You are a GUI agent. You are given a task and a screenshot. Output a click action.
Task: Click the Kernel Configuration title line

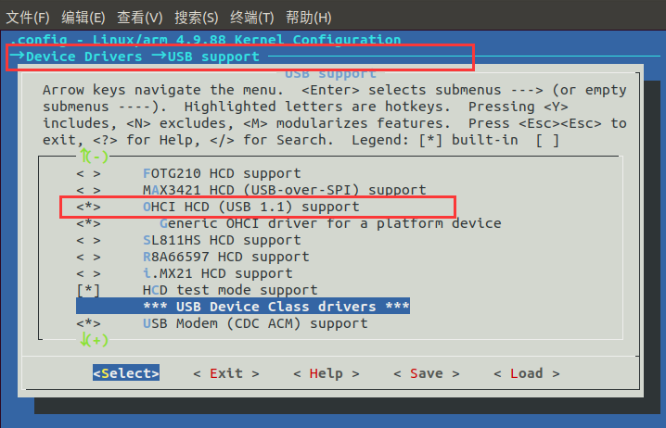pyautogui.click(x=205, y=40)
